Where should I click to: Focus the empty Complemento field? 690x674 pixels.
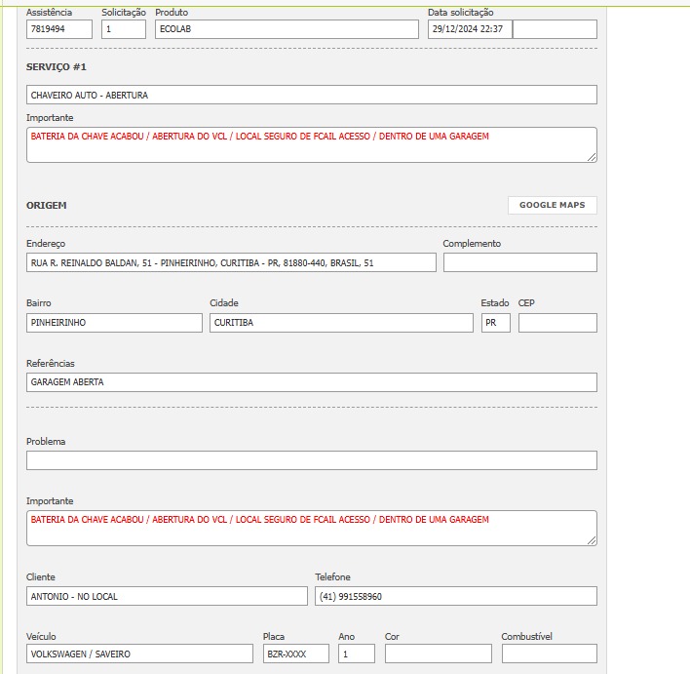coord(519,263)
